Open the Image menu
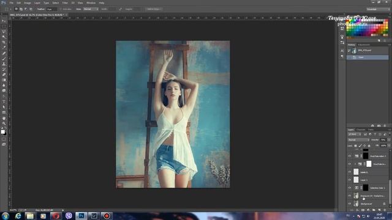 click(x=28, y=2)
